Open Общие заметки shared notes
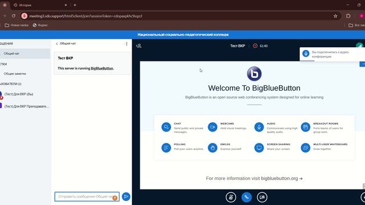Screen dimensions: 365x205 click(x=15, y=73)
